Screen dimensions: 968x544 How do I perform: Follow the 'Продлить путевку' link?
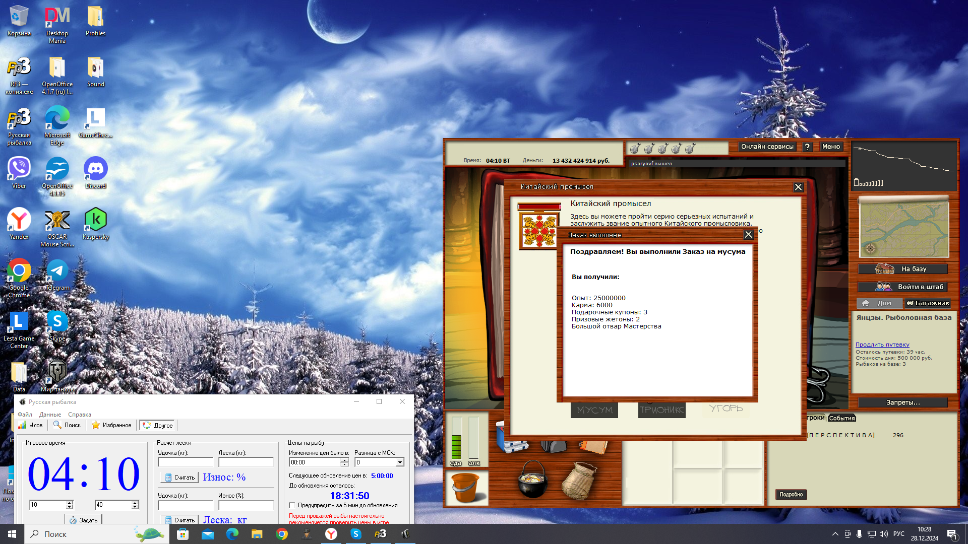[x=882, y=345]
